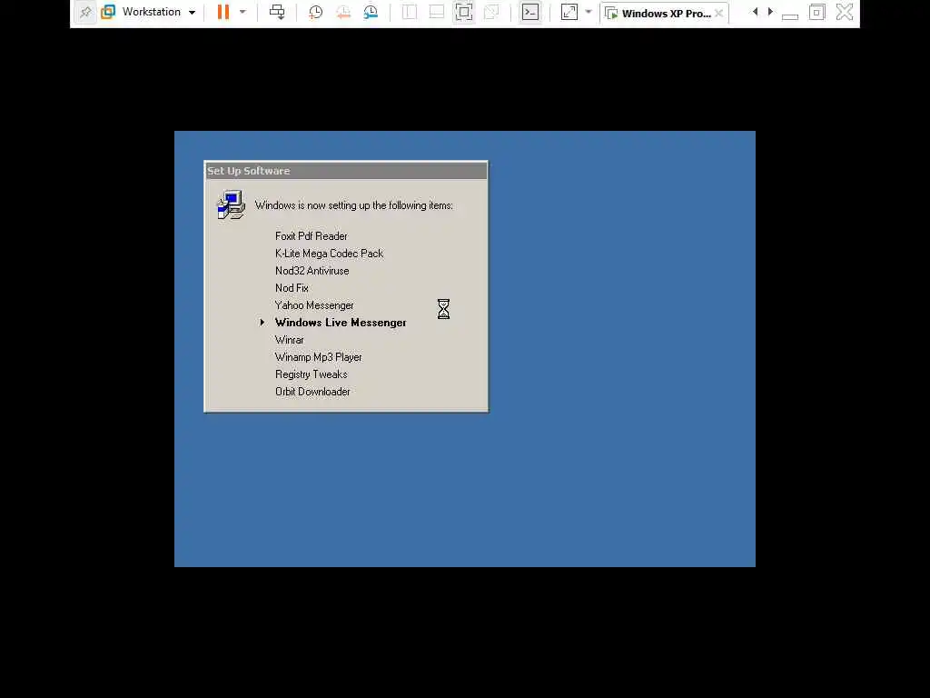Show or hide the library sidebar
This screenshot has width=930, height=698.
410,12
